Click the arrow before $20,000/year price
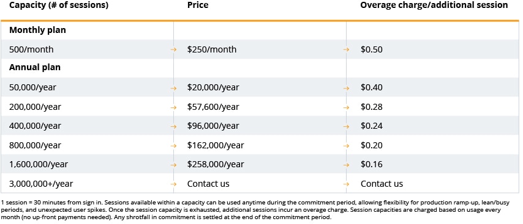Screen dimensions: 523x224 coord(173,88)
